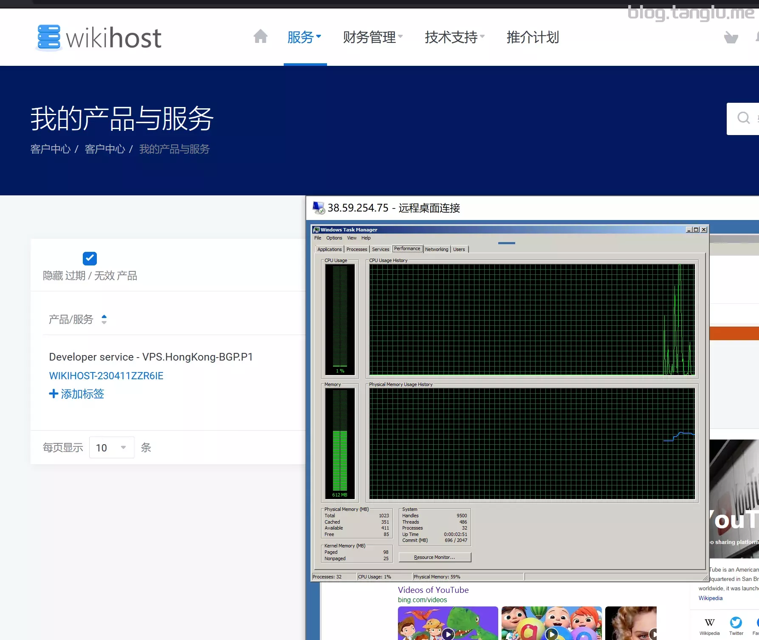Screen dimensions: 759x640
Task: Click the Twitter bird icon
Action: [x=736, y=623]
